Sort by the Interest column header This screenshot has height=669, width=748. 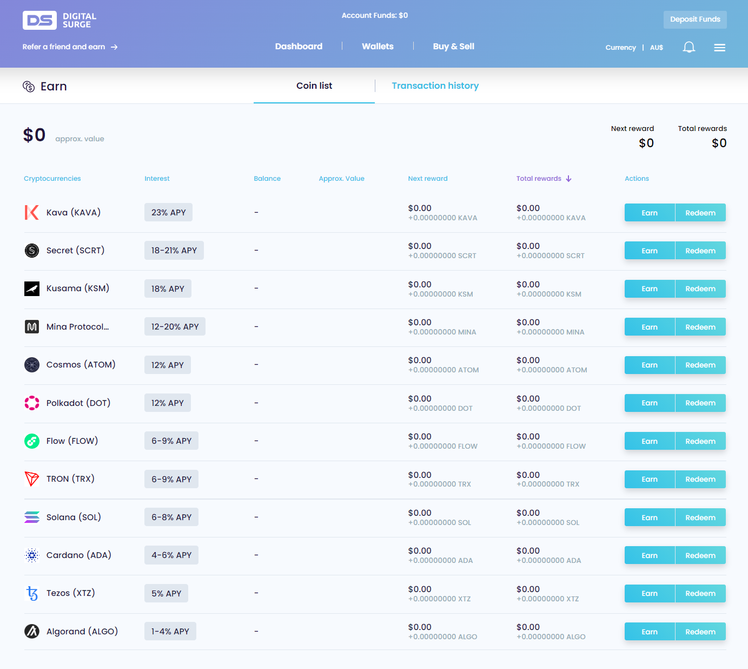point(157,179)
